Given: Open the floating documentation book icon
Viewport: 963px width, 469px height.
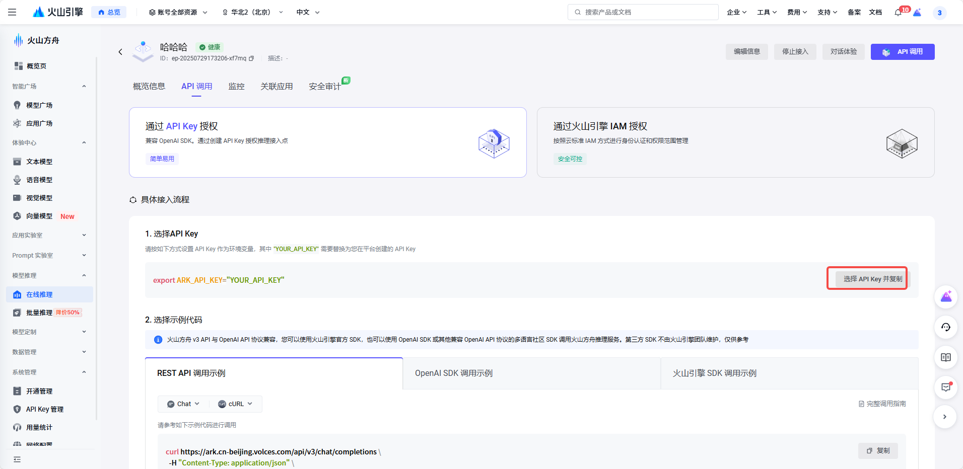Looking at the screenshot, I should pos(946,357).
